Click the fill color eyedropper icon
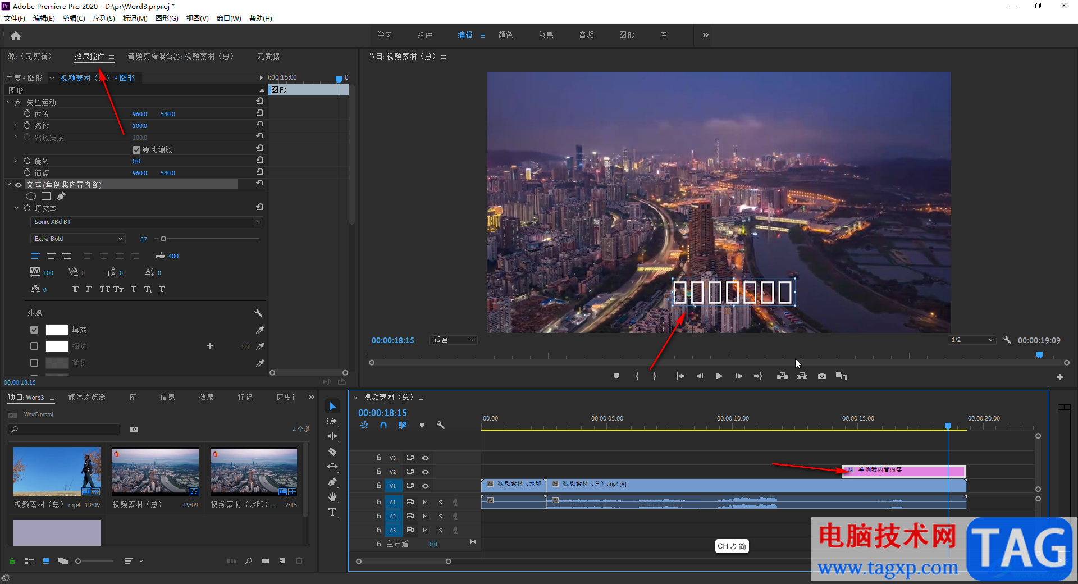 [x=259, y=330]
